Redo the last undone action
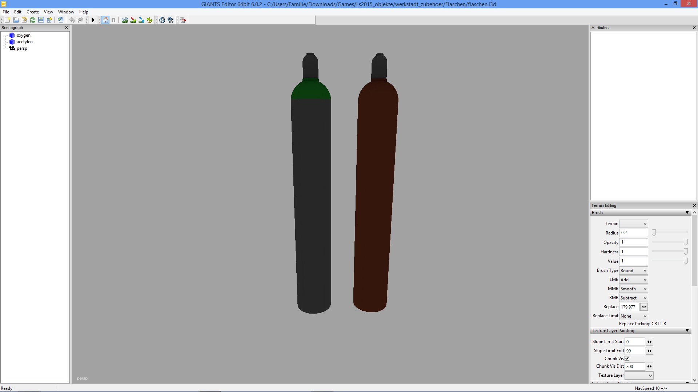Screen dimensions: 698x392 (80, 20)
